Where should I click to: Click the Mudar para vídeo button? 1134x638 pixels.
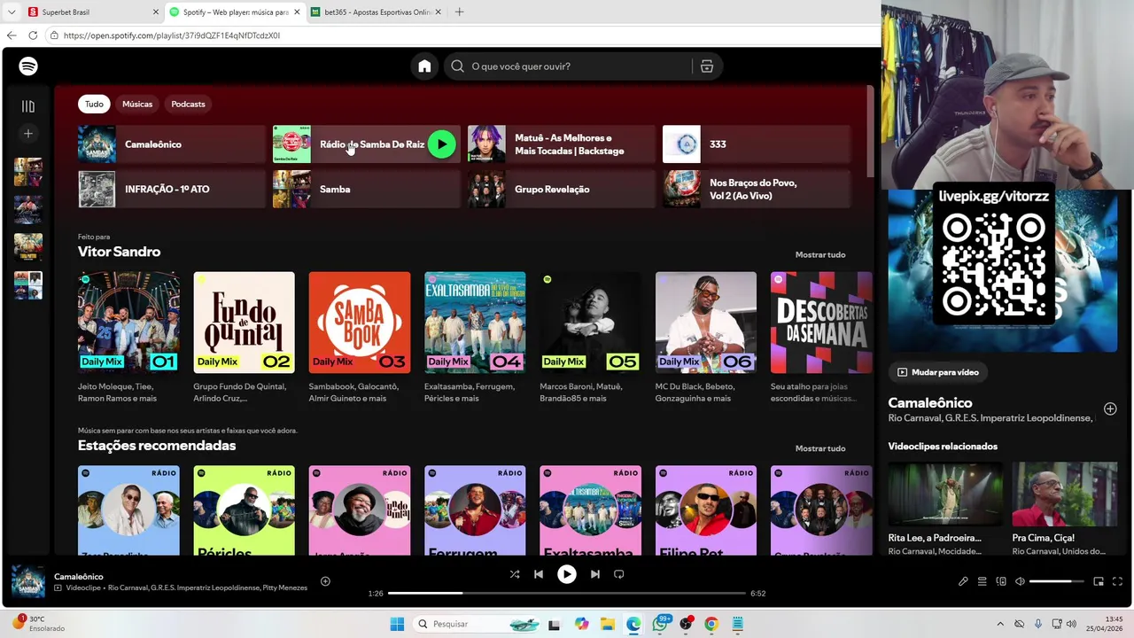tap(938, 372)
